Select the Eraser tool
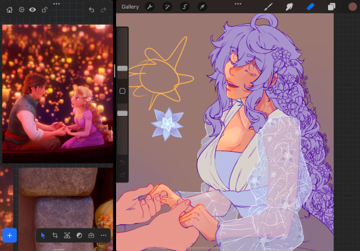This screenshot has height=251, width=360. 311,7
